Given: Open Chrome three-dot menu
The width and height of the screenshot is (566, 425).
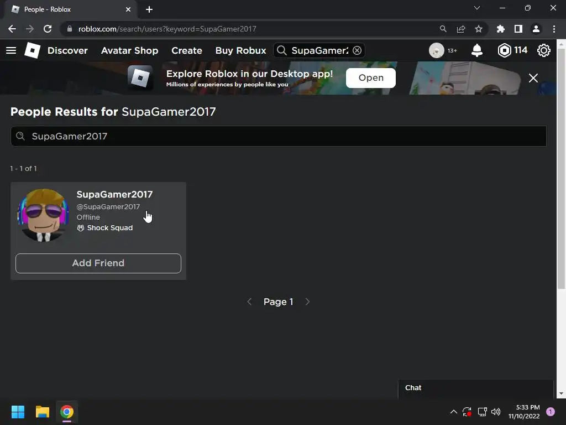Looking at the screenshot, I should click(554, 29).
